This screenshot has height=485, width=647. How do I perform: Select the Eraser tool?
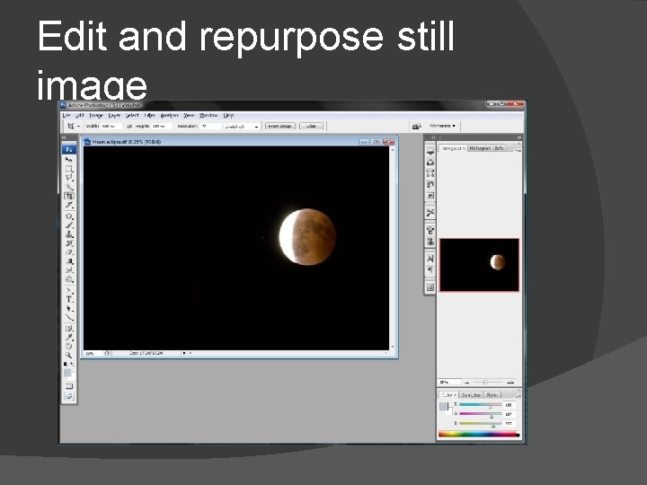69,252
